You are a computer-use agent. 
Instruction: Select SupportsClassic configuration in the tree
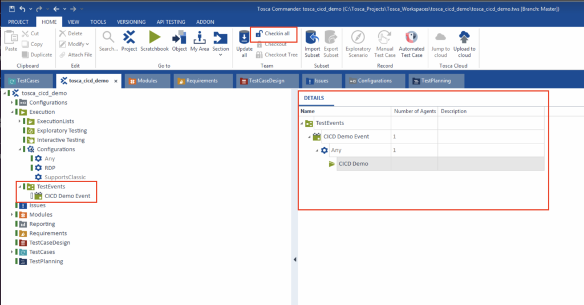pyautogui.click(x=65, y=177)
